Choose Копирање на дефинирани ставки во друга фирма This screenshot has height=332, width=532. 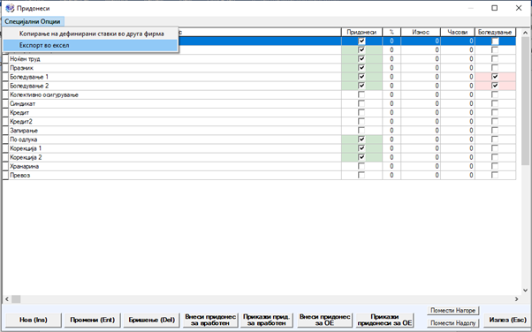tap(92, 34)
